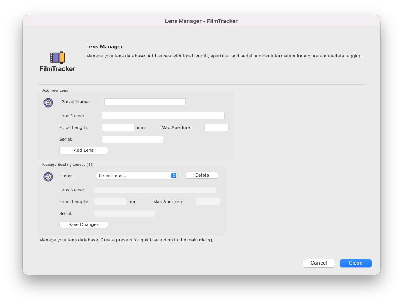This screenshot has width=403, height=305.
Task: Focus the Lens Name input under Add New Lens
Action: pyautogui.click(x=163, y=115)
